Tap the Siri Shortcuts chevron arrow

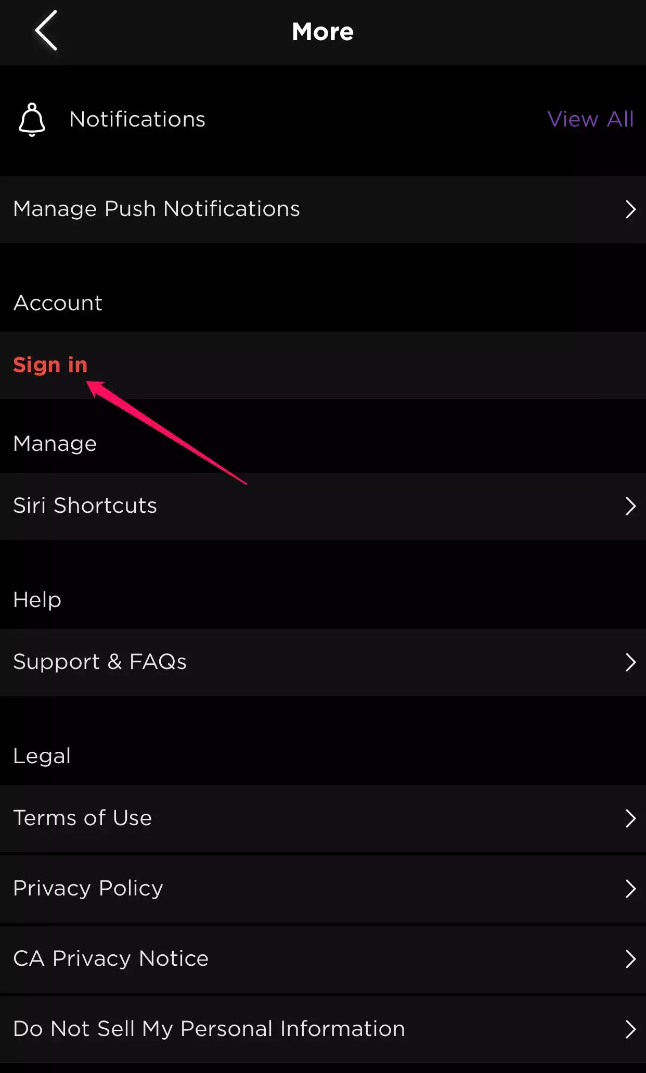(630, 506)
